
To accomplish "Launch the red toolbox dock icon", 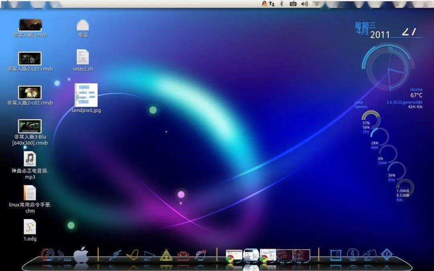I will pyautogui.click(x=183, y=256).
